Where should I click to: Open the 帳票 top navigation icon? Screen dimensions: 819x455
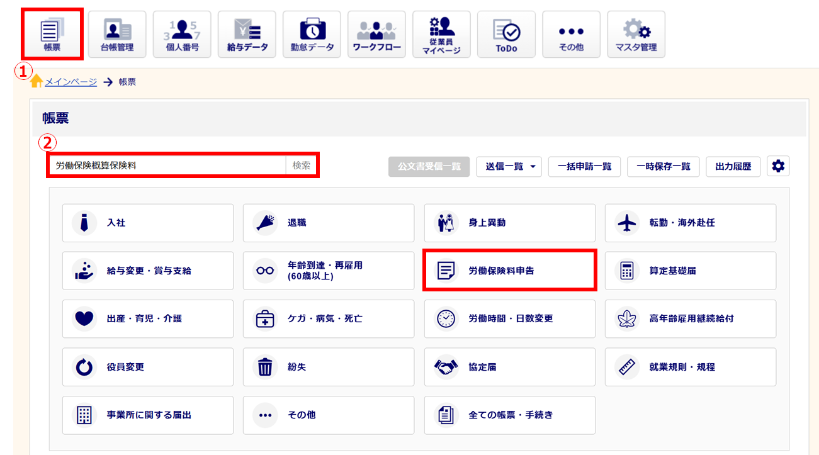click(x=52, y=34)
